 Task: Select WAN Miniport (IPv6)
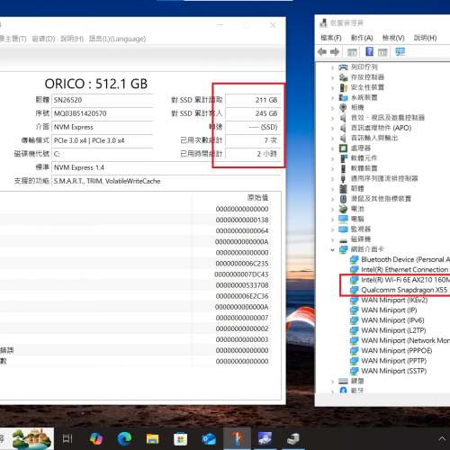(x=392, y=320)
